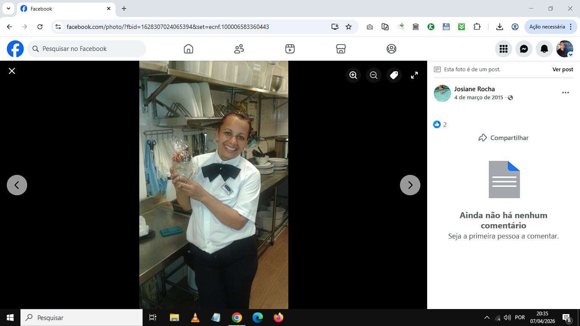The width and height of the screenshot is (580, 326).
Task: Click the Pesquisar no Facebook search field
Action: click(87, 49)
